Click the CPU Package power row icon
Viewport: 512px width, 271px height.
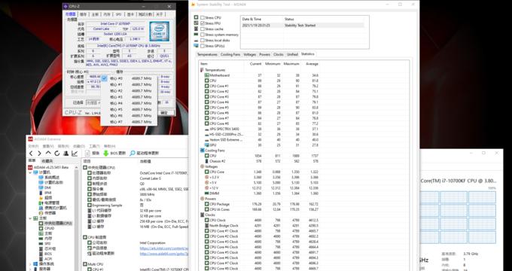(x=207, y=204)
